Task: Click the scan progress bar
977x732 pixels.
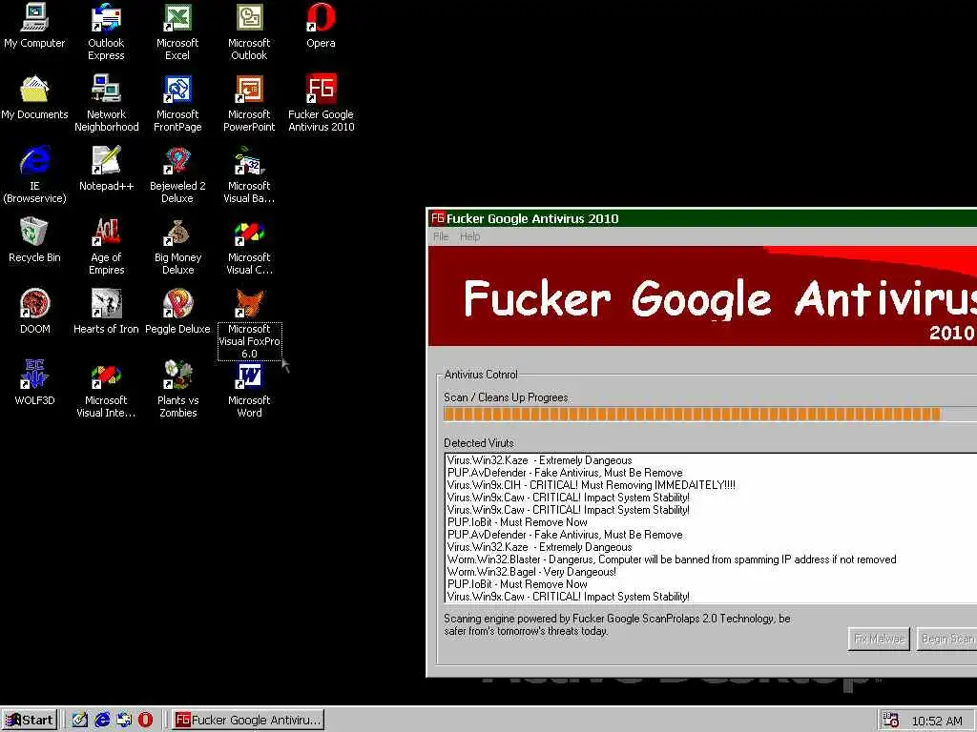Action: coord(710,415)
